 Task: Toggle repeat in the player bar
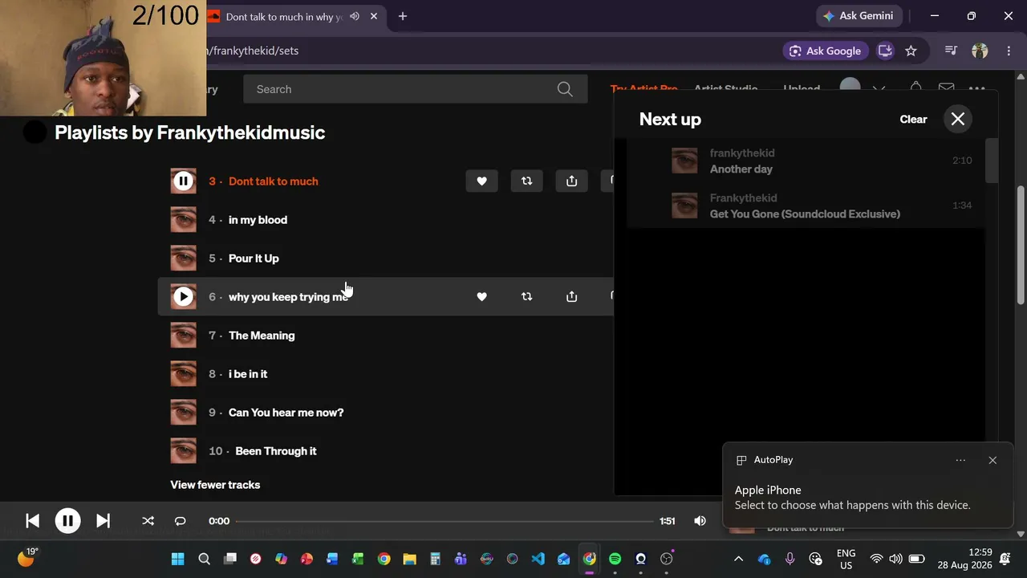point(180,521)
